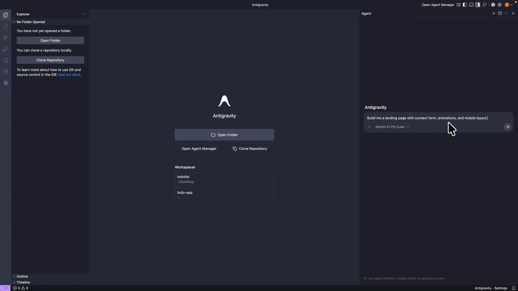Toggle the primary side bar visibility
518x291 pixels.
coord(465,5)
